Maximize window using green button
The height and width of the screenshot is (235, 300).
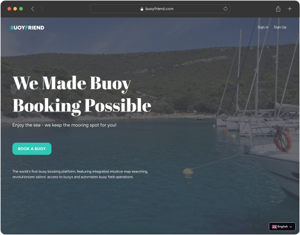[21, 9]
